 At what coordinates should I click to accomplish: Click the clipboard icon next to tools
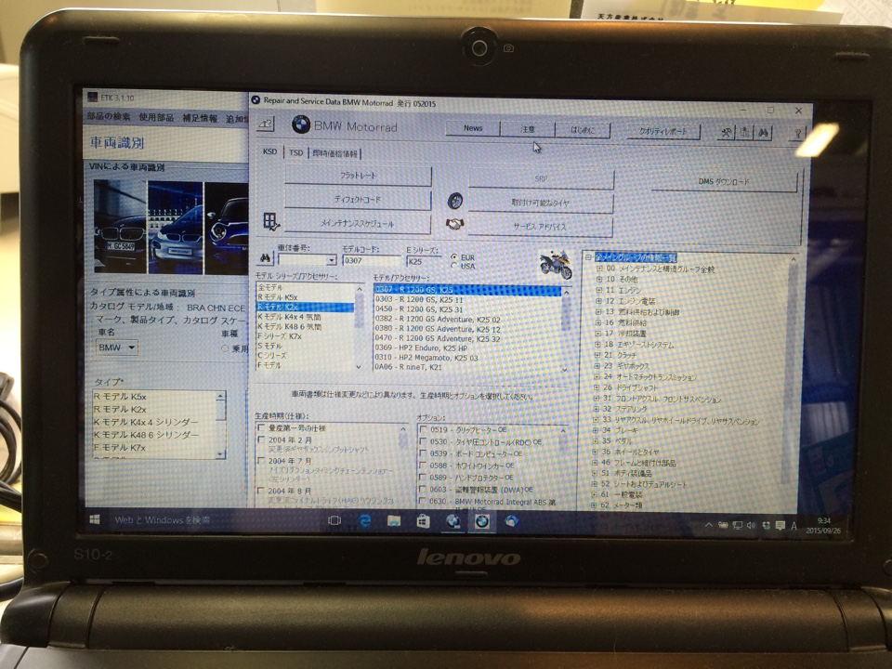coord(744,132)
